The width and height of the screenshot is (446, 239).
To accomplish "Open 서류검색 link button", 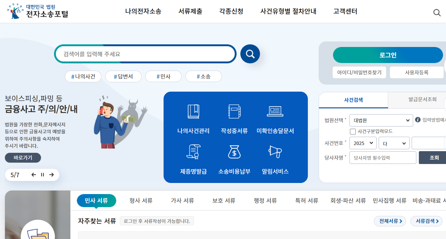I will 426,221.
